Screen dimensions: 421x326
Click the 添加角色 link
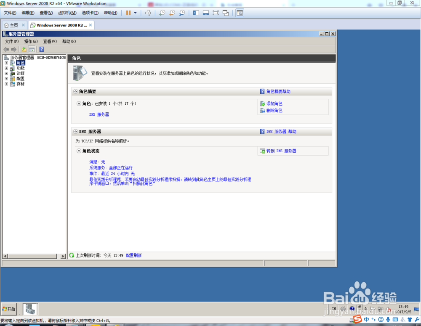tap(274, 103)
